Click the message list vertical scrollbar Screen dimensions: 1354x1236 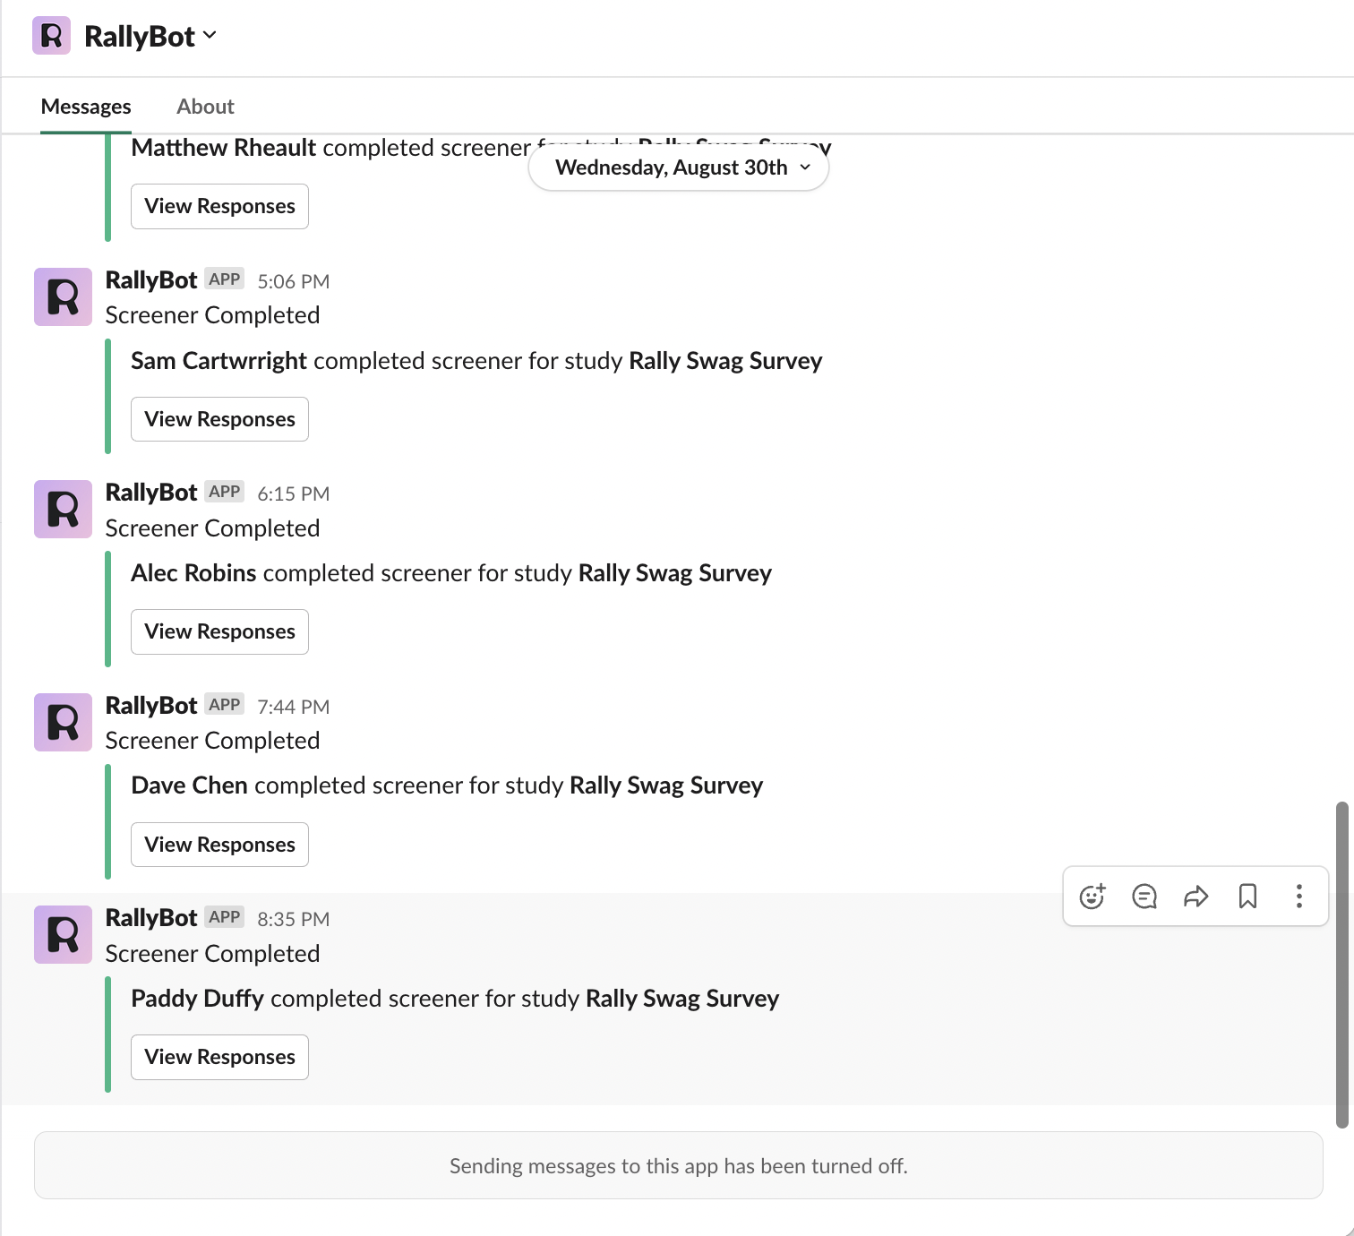(x=1341, y=965)
